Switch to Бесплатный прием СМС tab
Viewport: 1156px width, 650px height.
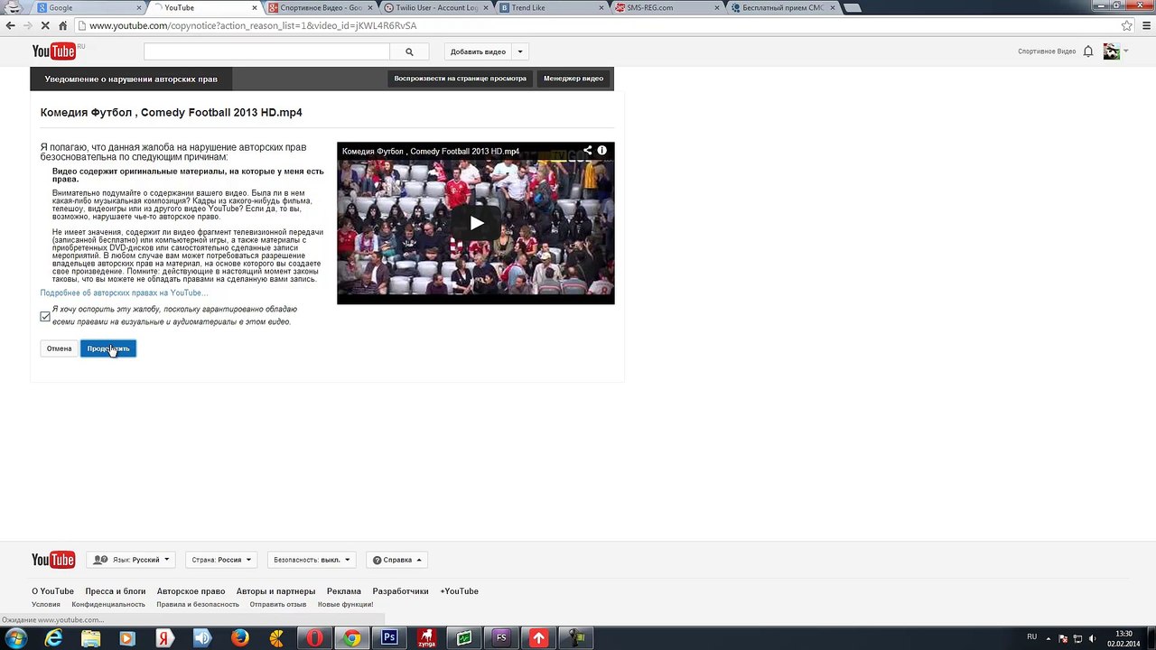(x=785, y=7)
